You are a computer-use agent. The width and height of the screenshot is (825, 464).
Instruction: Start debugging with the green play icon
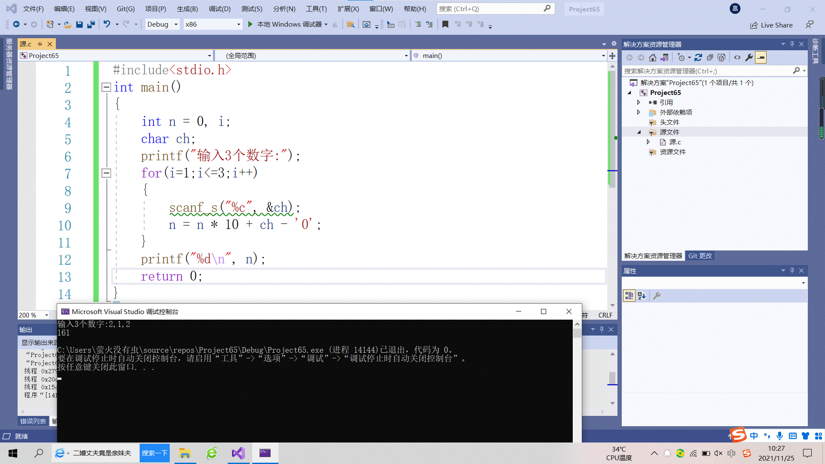tap(250, 24)
